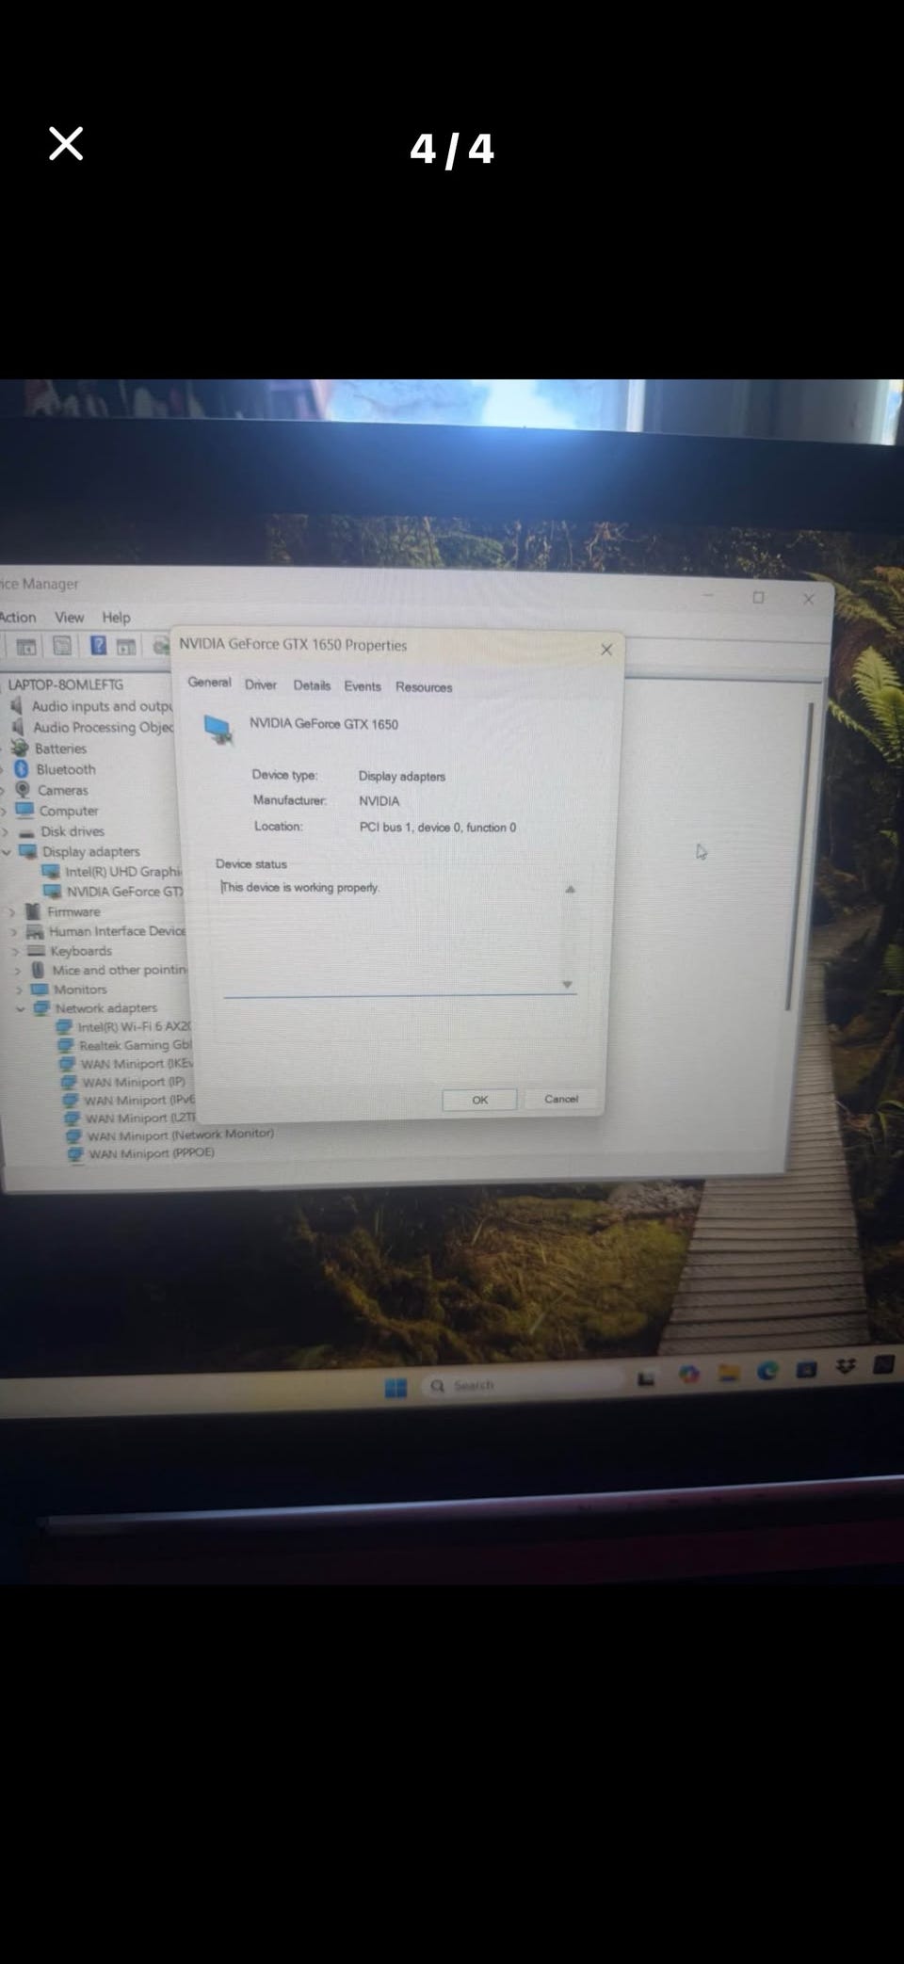Switch to the Driver tab
Viewport: 904px width, 1964px height.
click(261, 684)
